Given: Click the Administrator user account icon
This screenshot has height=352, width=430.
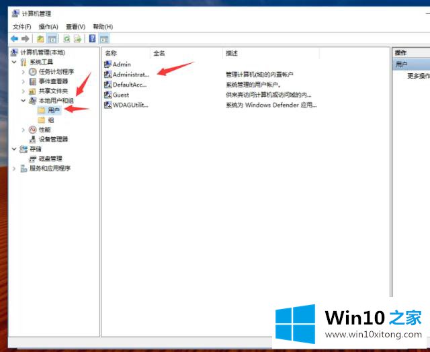Looking at the screenshot, I should 107,75.
